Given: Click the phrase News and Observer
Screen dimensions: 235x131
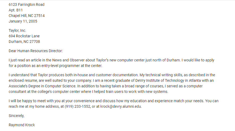Looking at the screenshot, I should pos(74,60).
